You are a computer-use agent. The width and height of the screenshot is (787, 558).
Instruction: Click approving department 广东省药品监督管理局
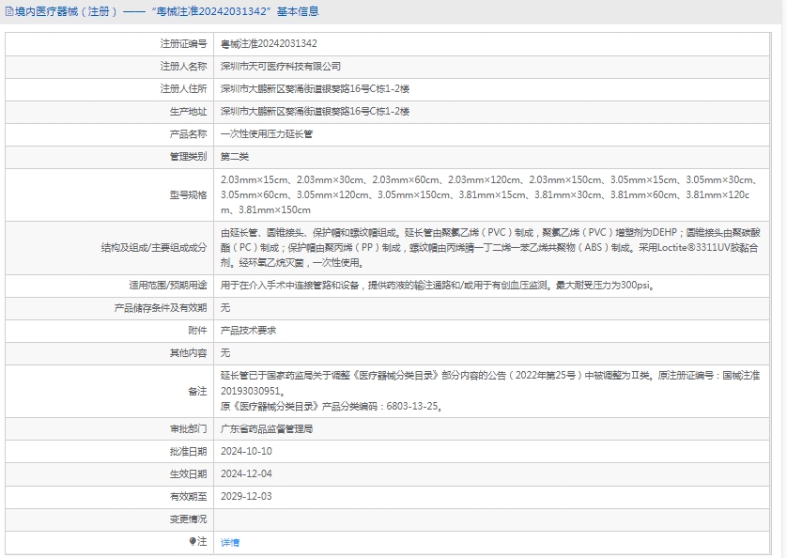coord(267,428)
